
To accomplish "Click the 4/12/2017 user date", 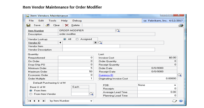I will click(x=176, y=21).
